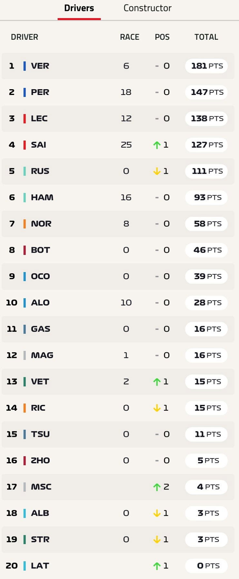This screenshot has width=239, height=579.
Task: Click LEC's red team color bar
Action: tap(24, 119)
